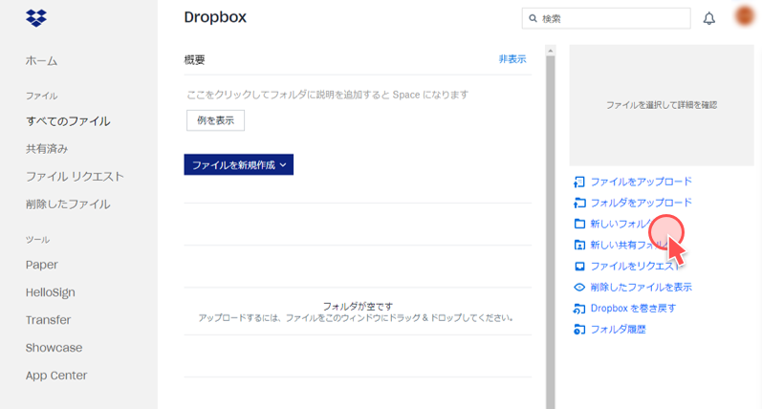Select すべてのファイル in the sidebar
Screen dimensions: 762x409
[x=68, y=121]
